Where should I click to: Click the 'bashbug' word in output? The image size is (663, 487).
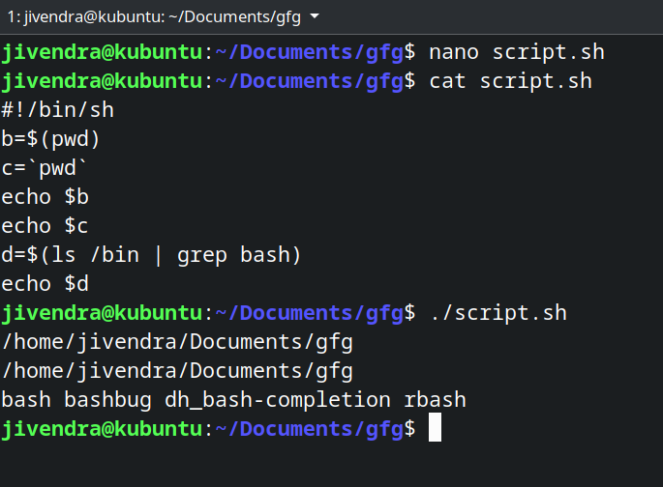coord(107,400)
